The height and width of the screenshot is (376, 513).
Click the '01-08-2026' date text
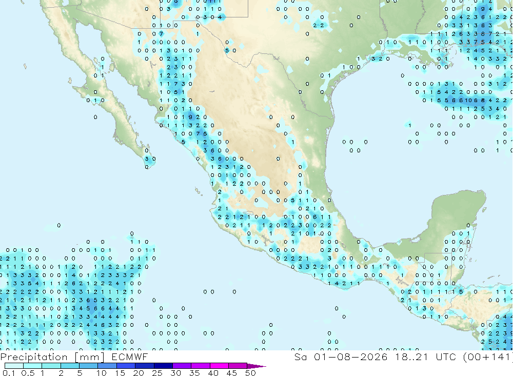point(351,357)
